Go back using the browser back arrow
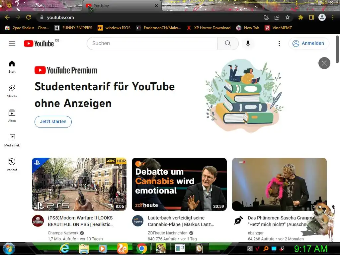The height and width of the screenshot is (255, 340). click(x=7, y=17)
